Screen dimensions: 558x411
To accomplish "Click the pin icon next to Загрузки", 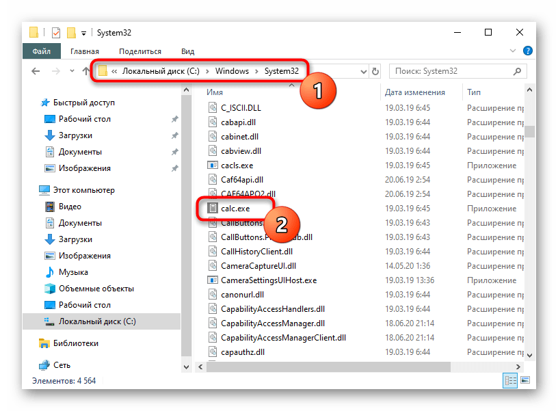I will pyautogui.click(x=175, y=135).
